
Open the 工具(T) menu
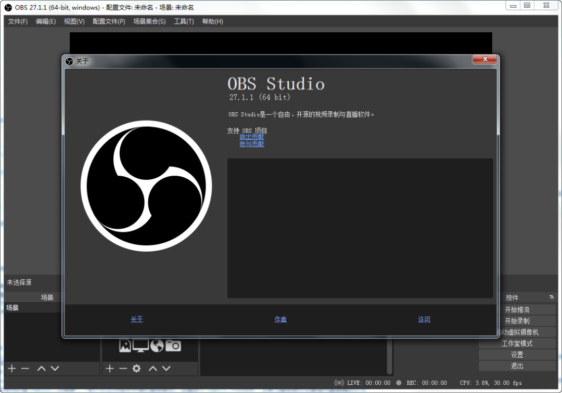[x=184, y=21]
